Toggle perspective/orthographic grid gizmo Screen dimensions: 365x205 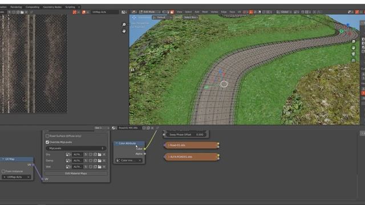tap(354, 60)
